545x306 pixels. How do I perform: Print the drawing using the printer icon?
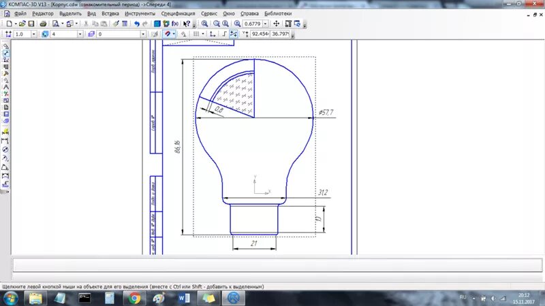43,24
